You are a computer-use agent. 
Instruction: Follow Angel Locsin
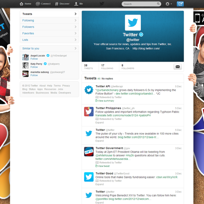(34, 59)
